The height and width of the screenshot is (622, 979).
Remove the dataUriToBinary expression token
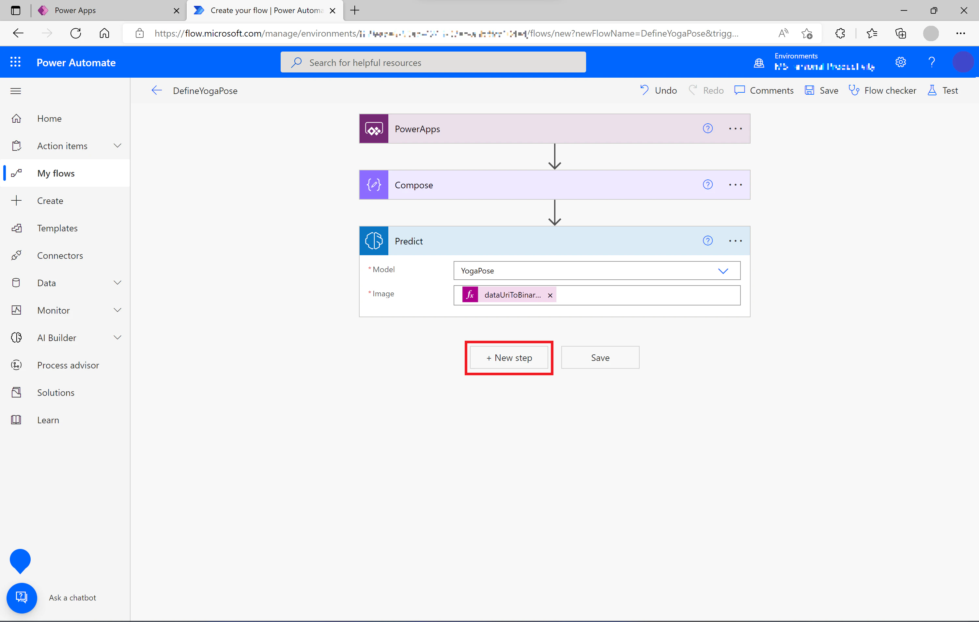pyautogui.click(x=550, y=295)
